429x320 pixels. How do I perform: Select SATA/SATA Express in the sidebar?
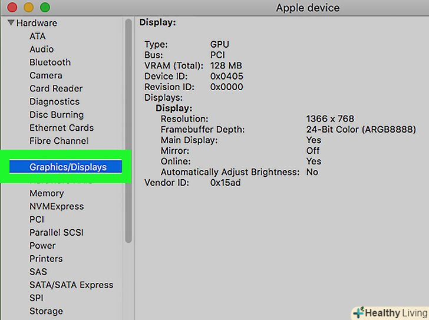(x=71, y=285)
